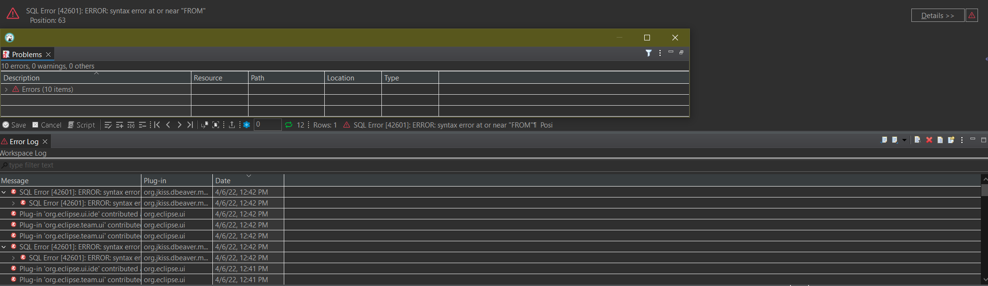This screenshot has height=286, width=988.
Task: Minimize the Problems view panel
Action: coord(671,52)
